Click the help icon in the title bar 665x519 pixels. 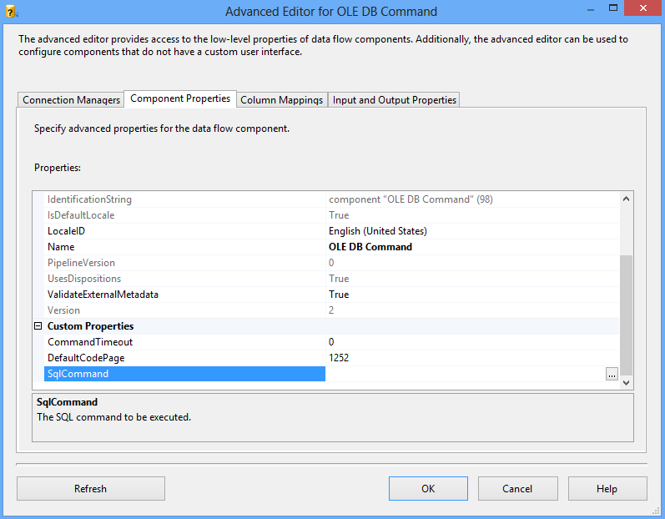click(11, 12)
